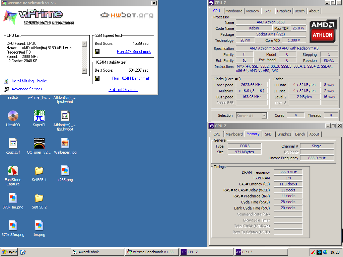Click the taskbar clock showing 19:23
The image size is (343, 257).
[x=335, y=252]
